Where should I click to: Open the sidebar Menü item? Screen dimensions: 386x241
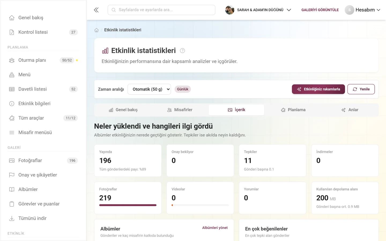43,75
